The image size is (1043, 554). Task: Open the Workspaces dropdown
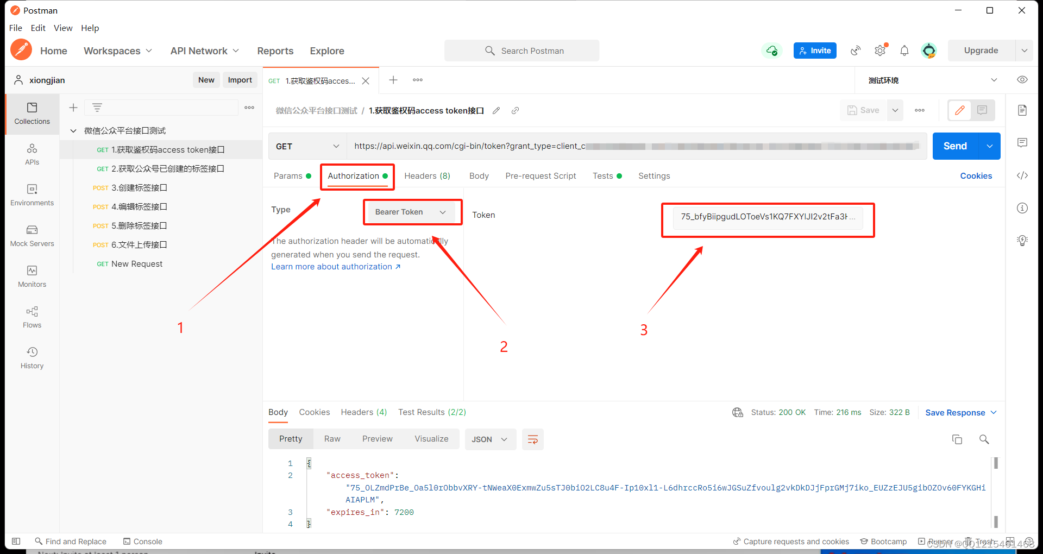118,51
